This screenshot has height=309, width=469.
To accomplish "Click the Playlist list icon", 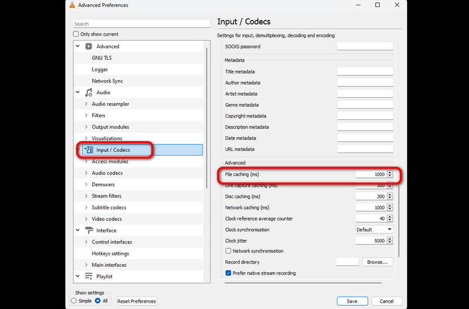I will tap(89, 276).
